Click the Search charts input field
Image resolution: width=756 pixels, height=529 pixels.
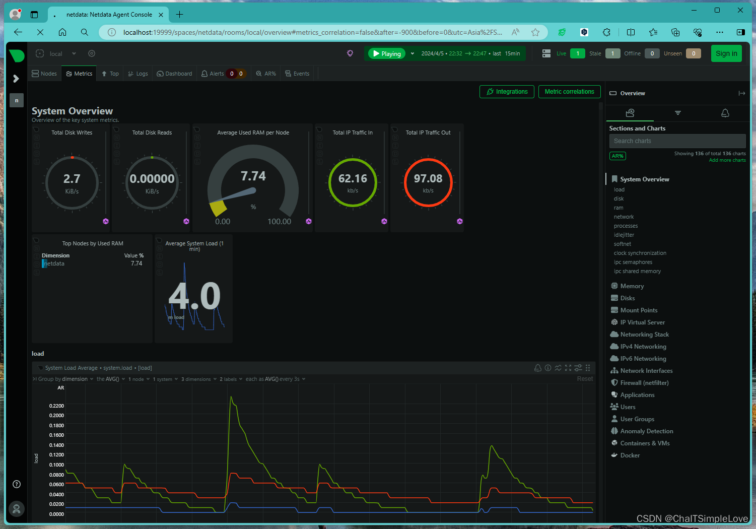677,141
